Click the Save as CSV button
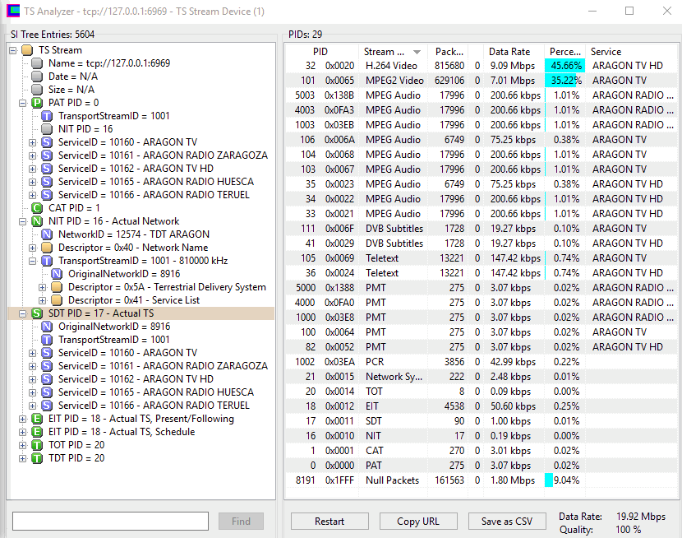This screenshot has height=538, width=682. tap(507, 521)
